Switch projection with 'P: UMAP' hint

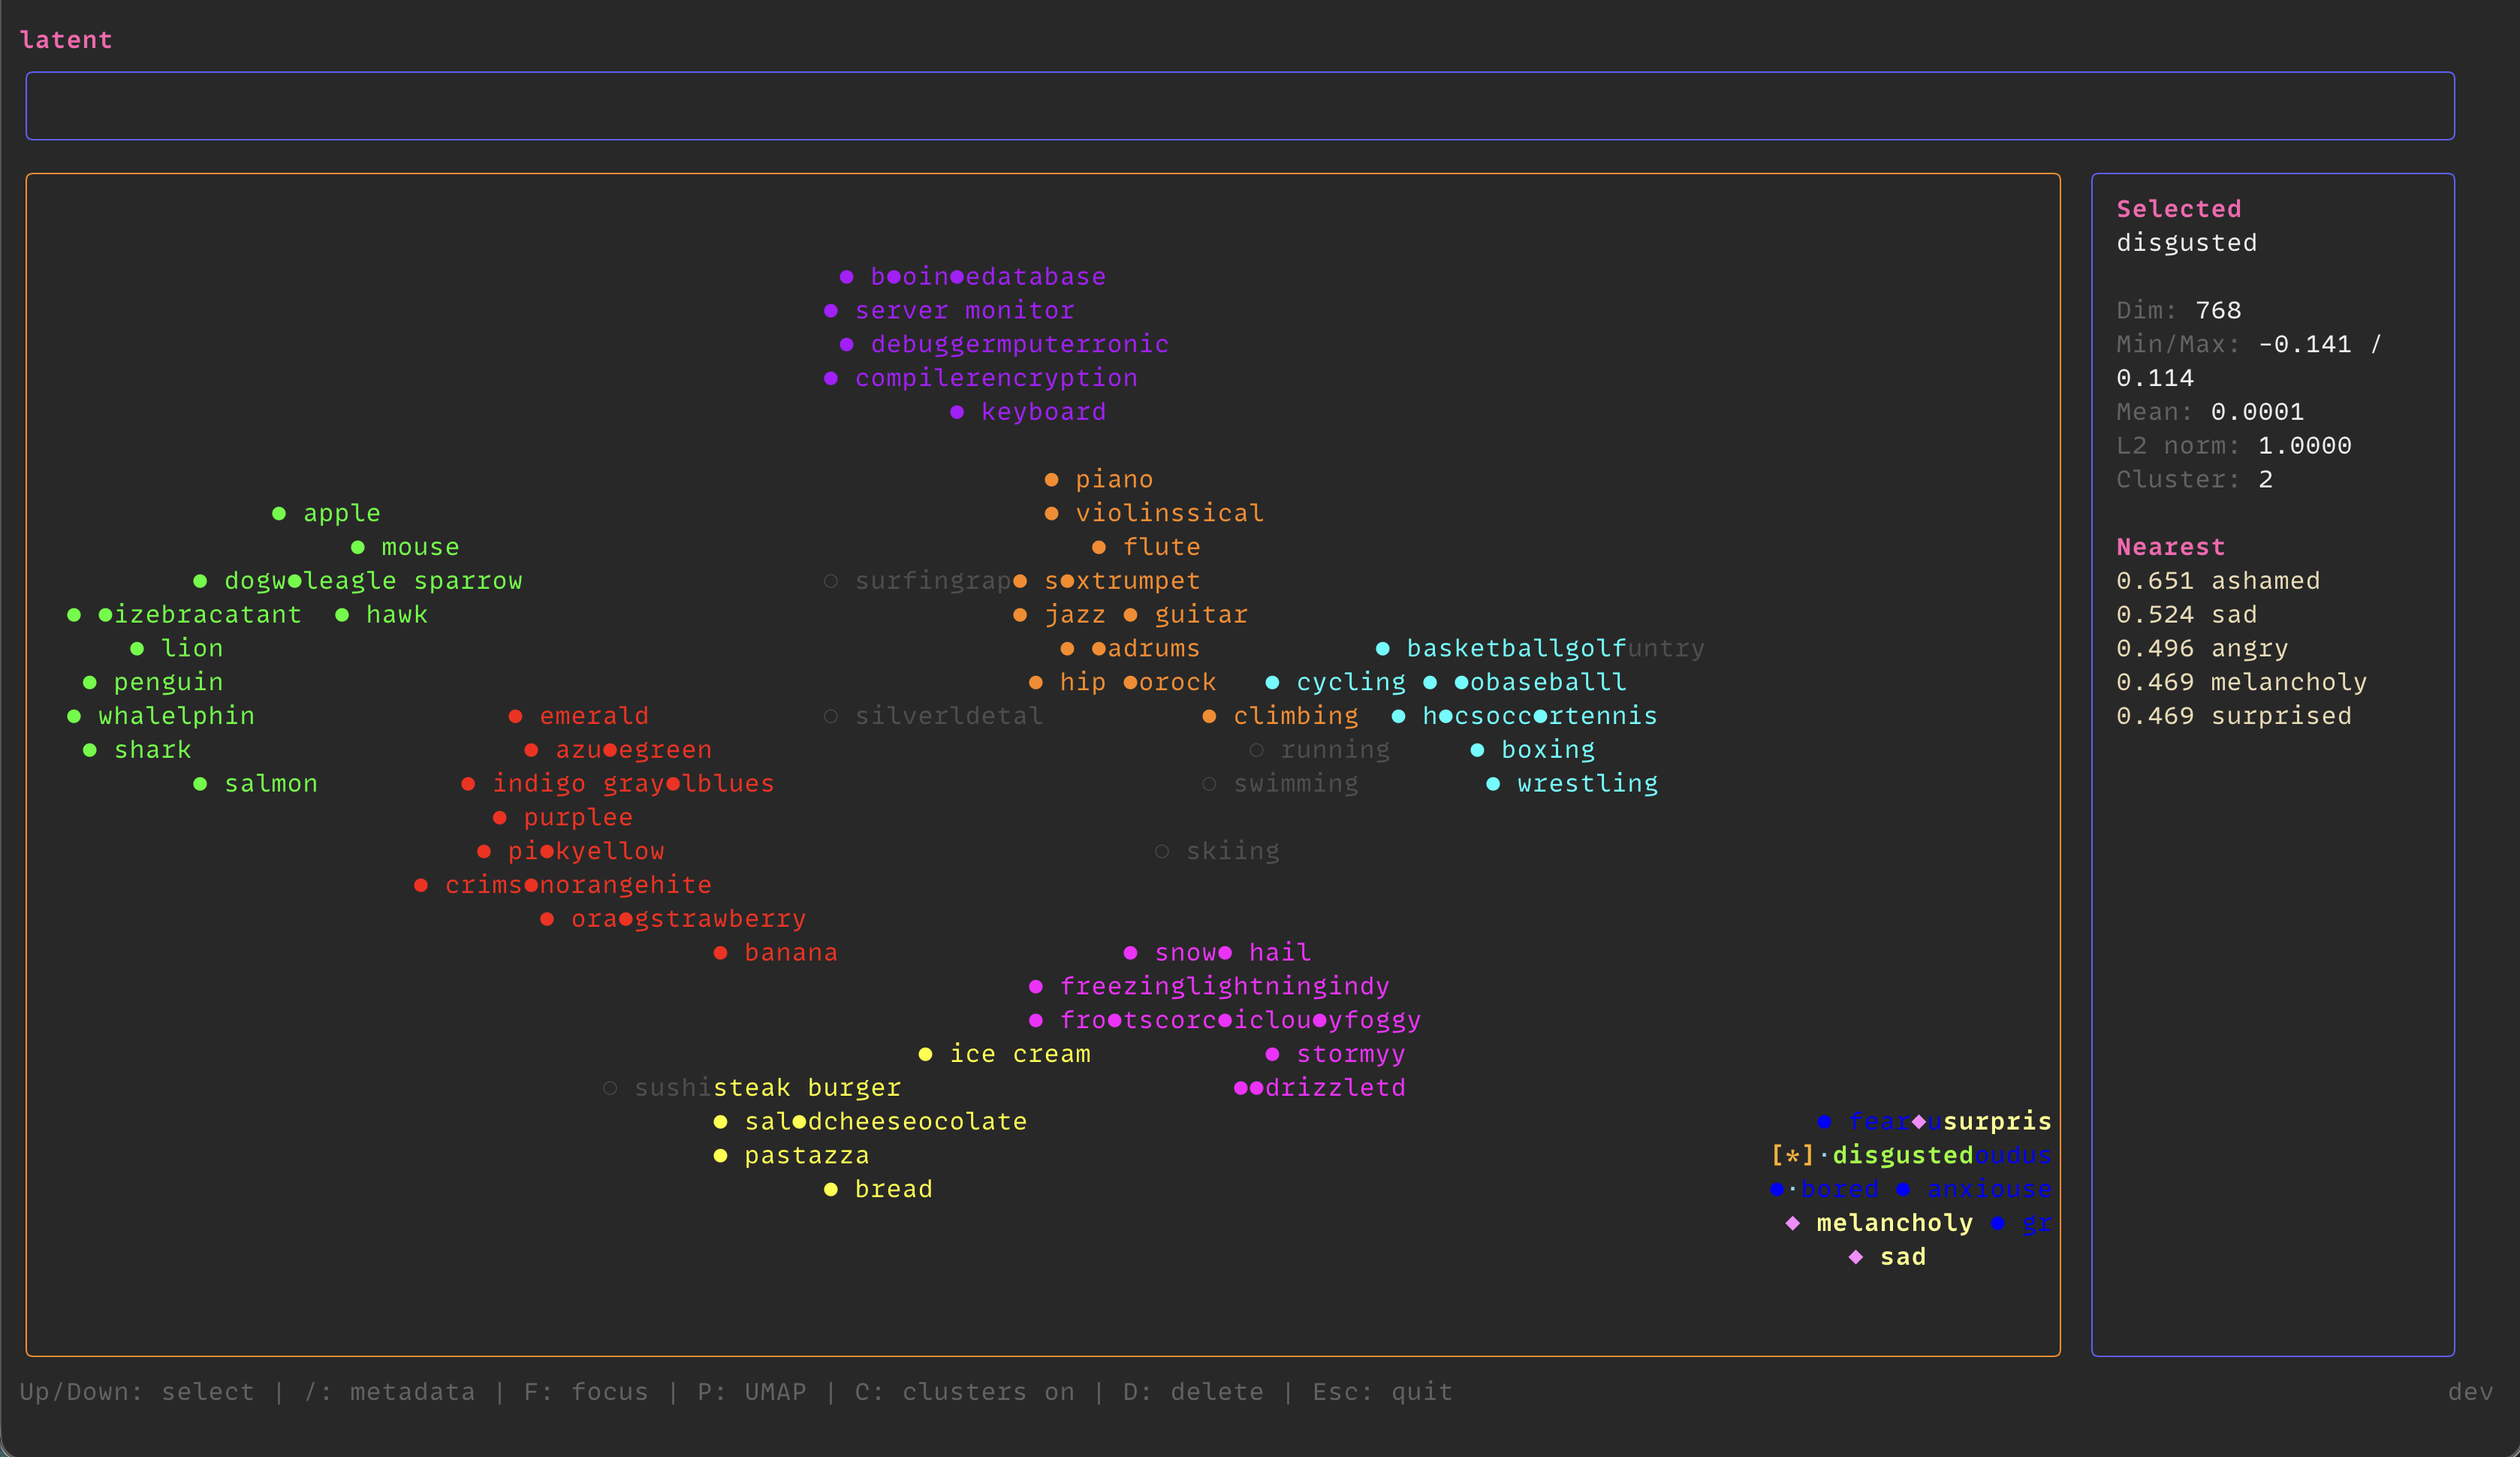coord(751,1392)
